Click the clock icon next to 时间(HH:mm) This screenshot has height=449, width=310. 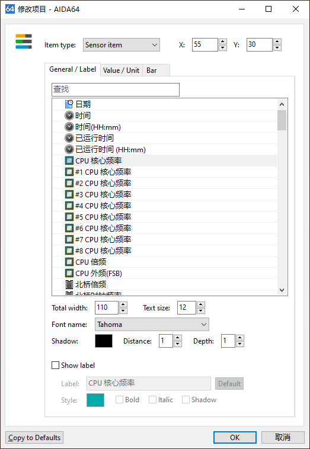tap(69, 127)
